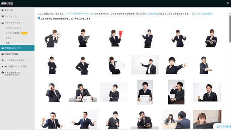Select アイコン(カラー) sub-item

tap(14, 28)
